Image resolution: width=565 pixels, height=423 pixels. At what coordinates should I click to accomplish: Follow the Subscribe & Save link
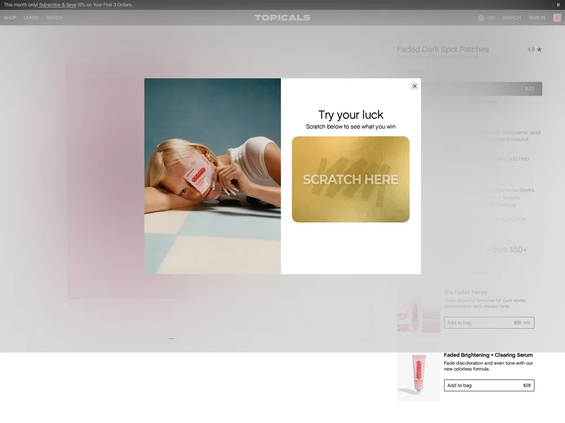click(x=57, y=5)
